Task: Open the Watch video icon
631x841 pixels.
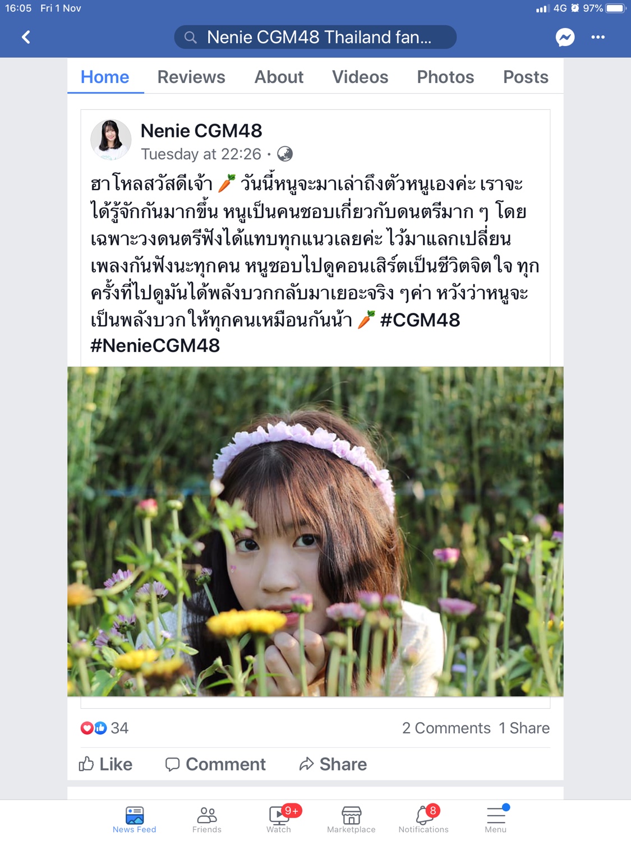Action: coord(279,815)
